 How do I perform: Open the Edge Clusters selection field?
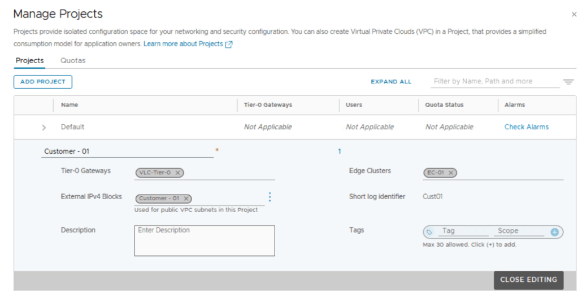509,173
